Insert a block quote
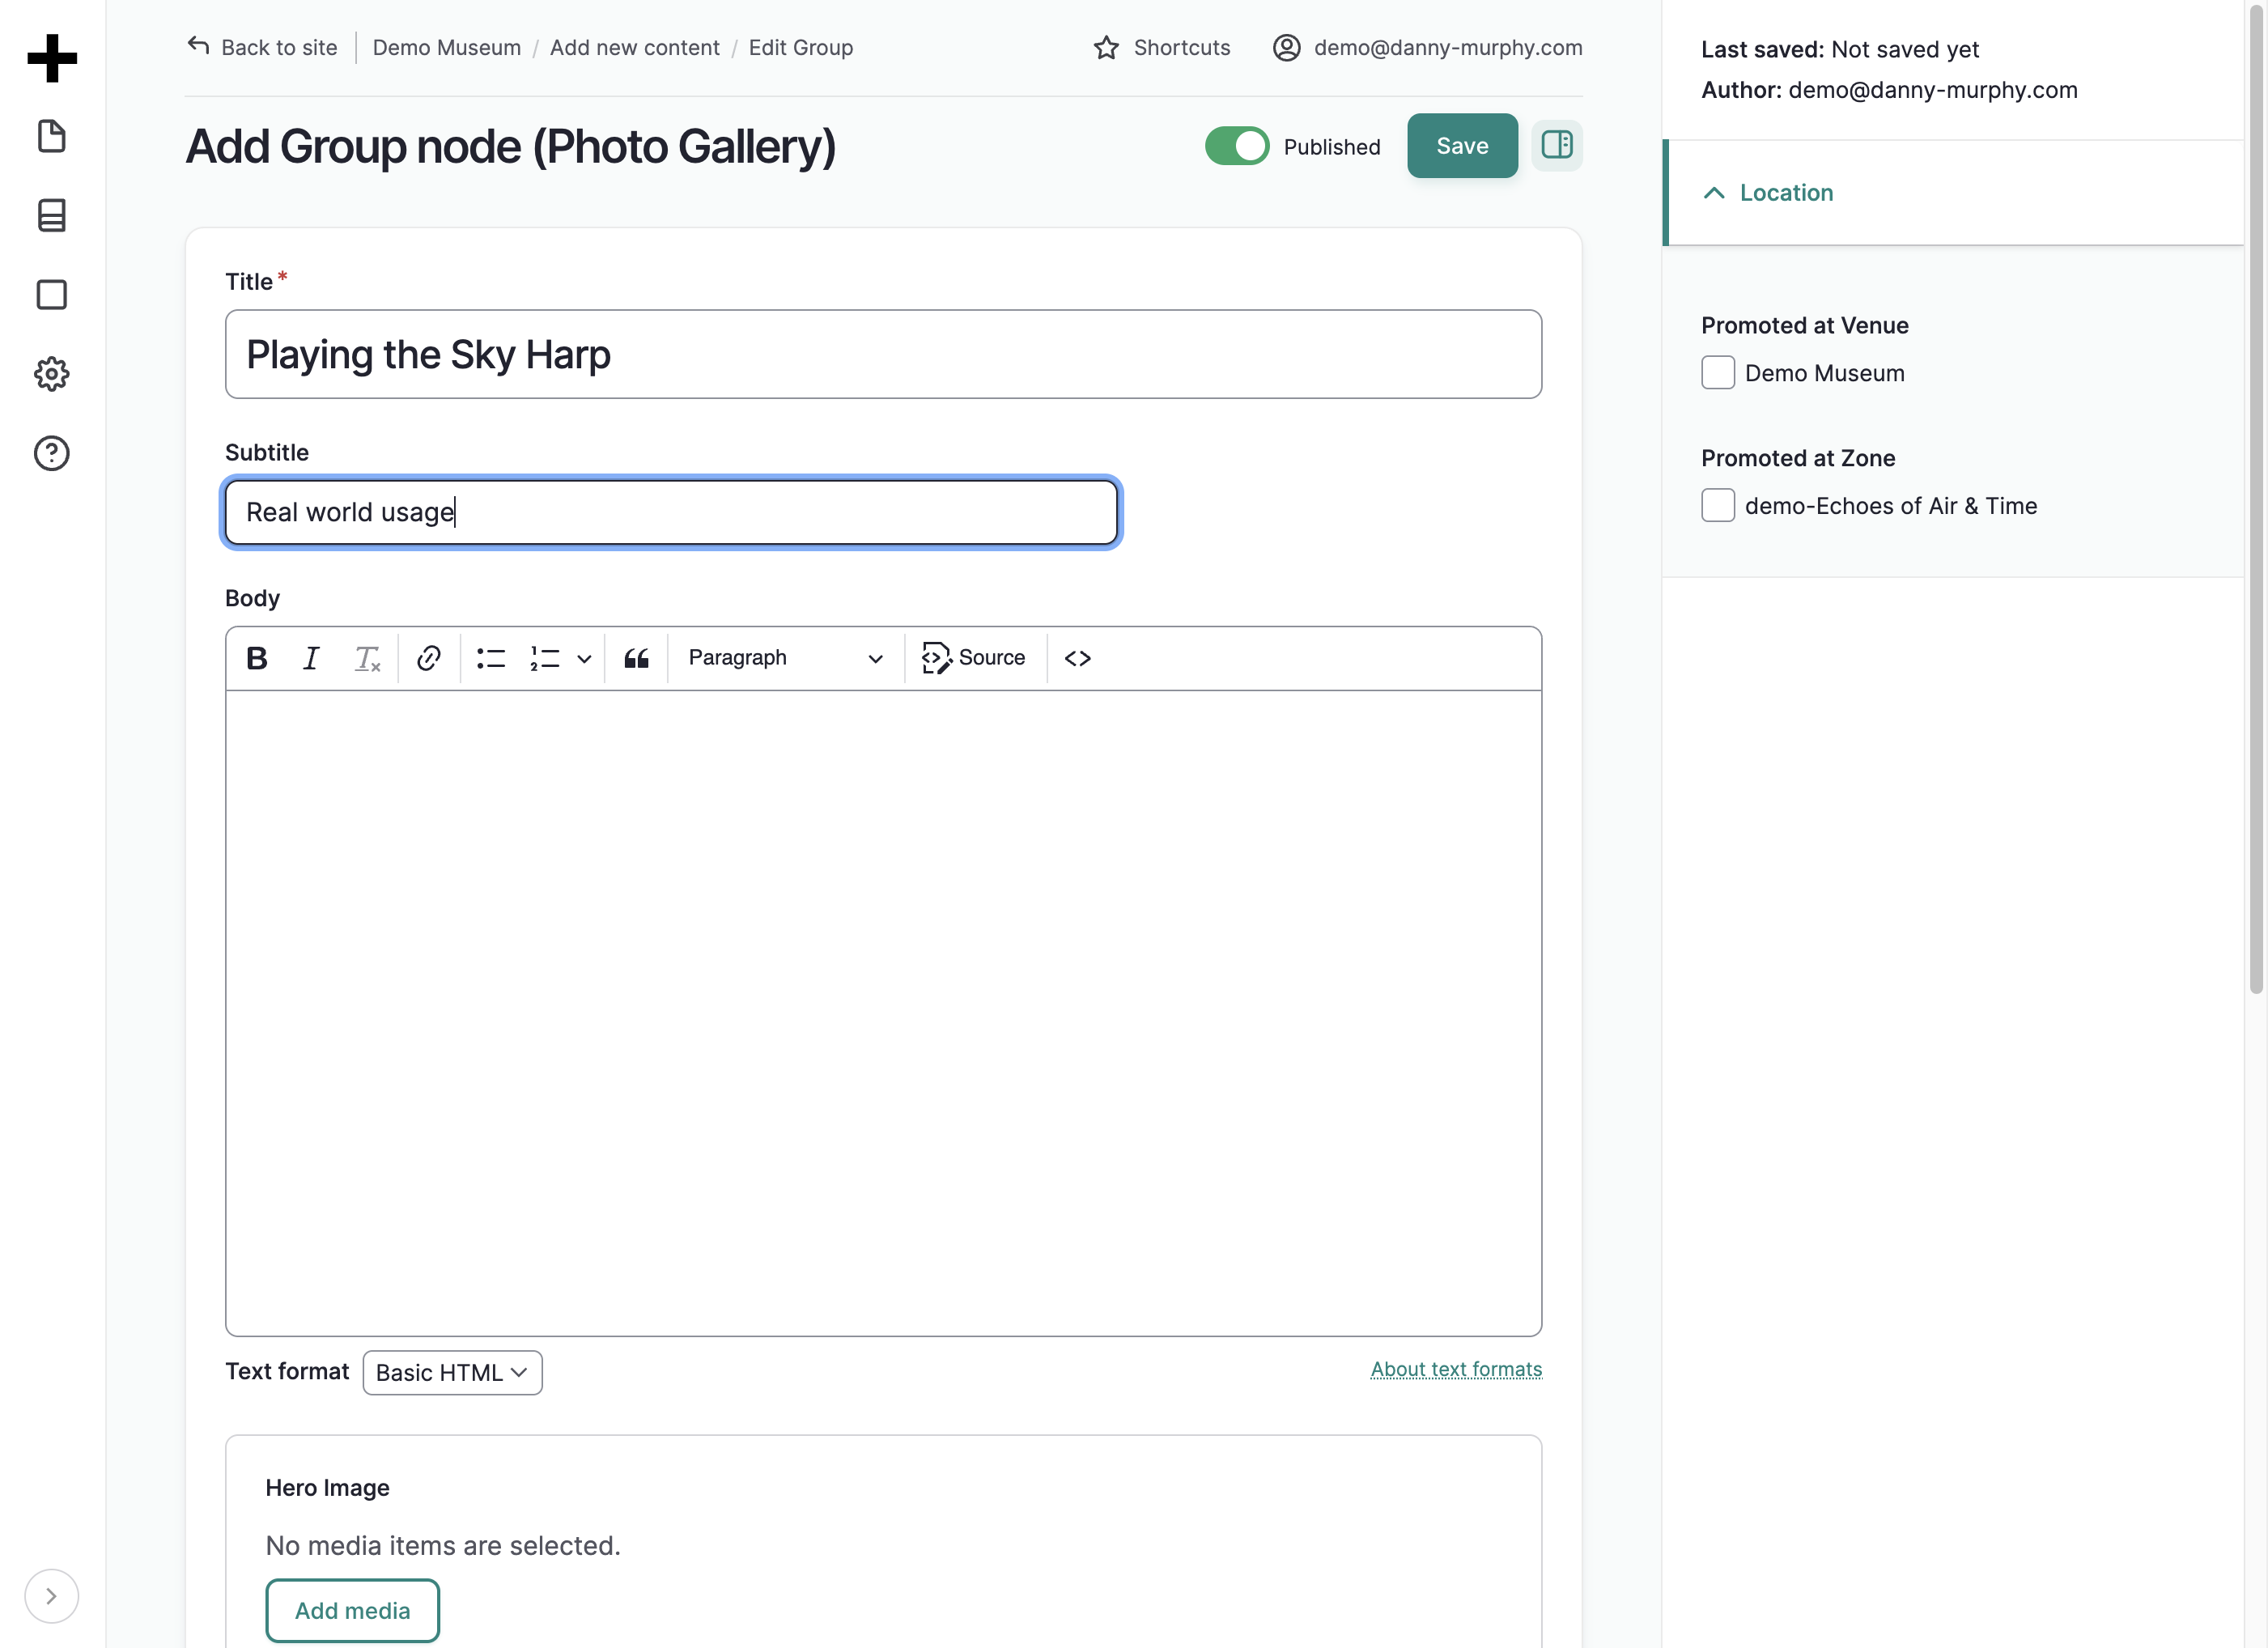The image size is (2268, 1648). 637,658
